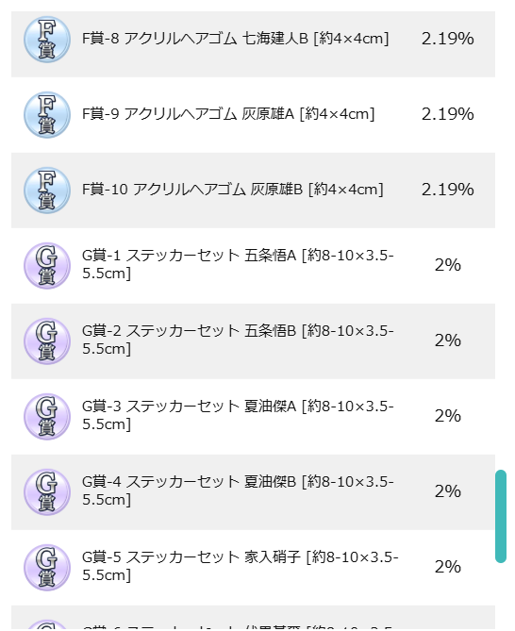Click the G賞 badge icon for G賞-2
This screenshot has width=515, height=631.
point(47,341)
